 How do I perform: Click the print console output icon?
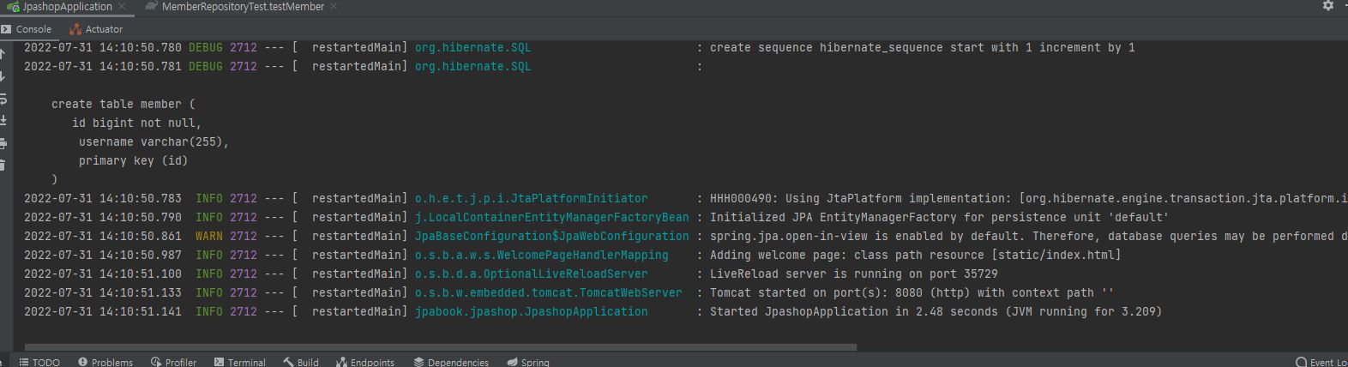point(3,143)
